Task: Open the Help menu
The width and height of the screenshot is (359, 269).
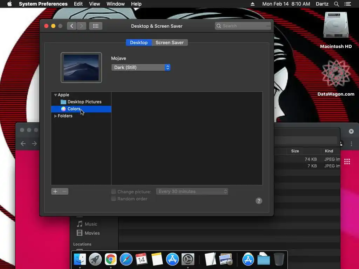Action: click(136, 4)
